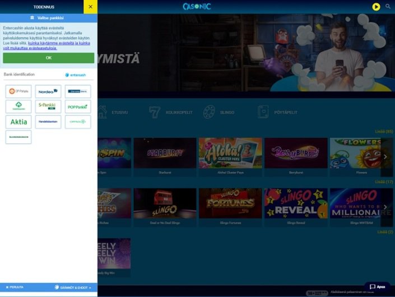Screen dimensions: 395x297
Task: Select the Handelsbanken bank option
Action: coord(48,122)
